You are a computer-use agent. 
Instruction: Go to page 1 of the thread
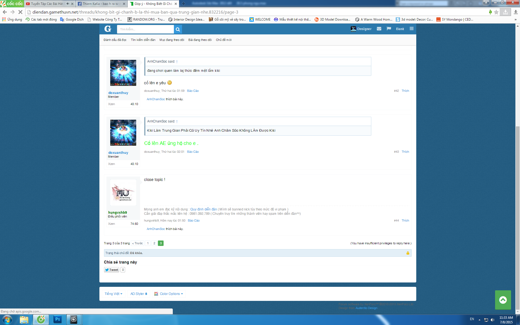pos(148,243)
